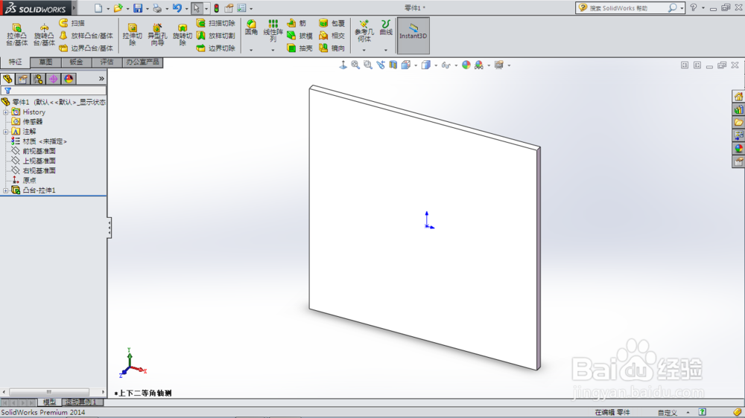Open the File Properties icon in the top toolbar
Screen dimensions: 745x418
[229, 8]
